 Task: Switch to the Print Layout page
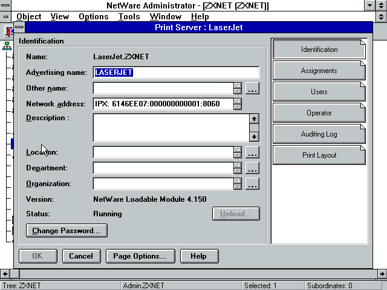[319, 155]
